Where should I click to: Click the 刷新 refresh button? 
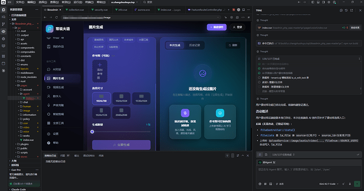(x=233, y=45)
